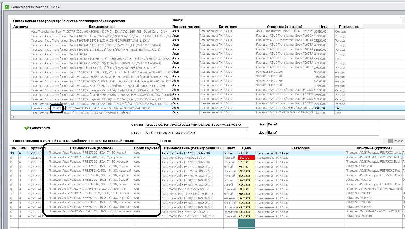The width and height of the screenshot is (405, 229).
Task: Click the Цвет column header in bottom table
Action: pos(231,148)
